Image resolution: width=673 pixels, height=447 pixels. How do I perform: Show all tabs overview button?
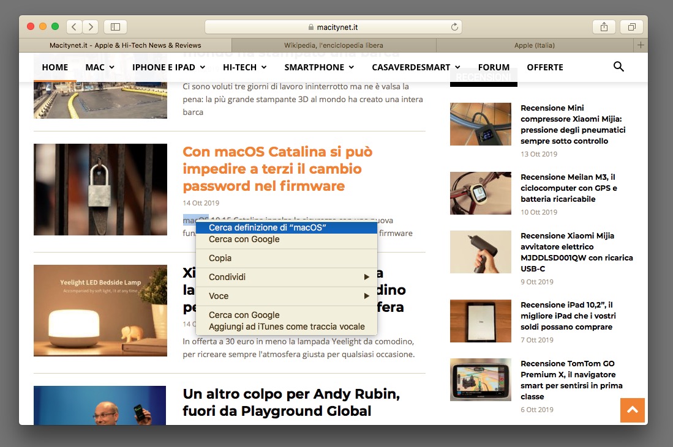[x=631, y=27]
